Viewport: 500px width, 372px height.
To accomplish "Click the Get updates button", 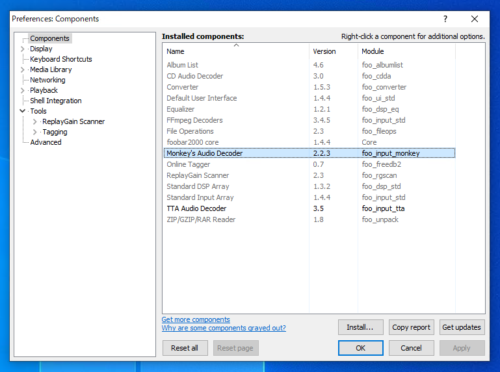I will (x=462, y=327).
